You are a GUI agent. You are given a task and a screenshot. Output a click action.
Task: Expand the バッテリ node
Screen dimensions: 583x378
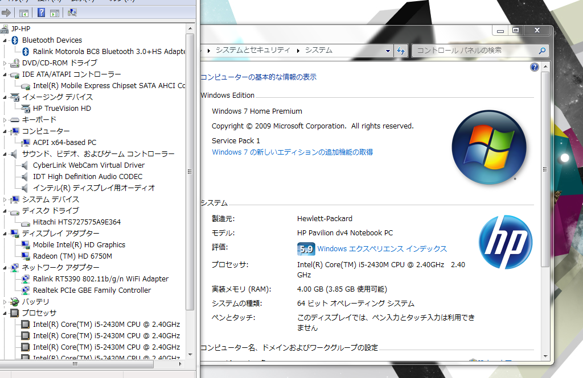[x=5, y=302]
